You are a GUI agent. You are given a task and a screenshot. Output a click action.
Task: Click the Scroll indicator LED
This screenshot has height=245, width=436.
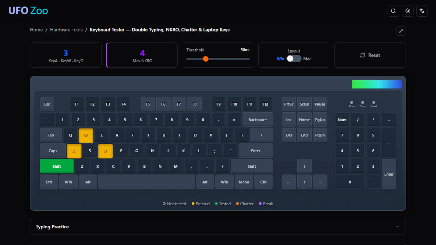tap(374, 103)
